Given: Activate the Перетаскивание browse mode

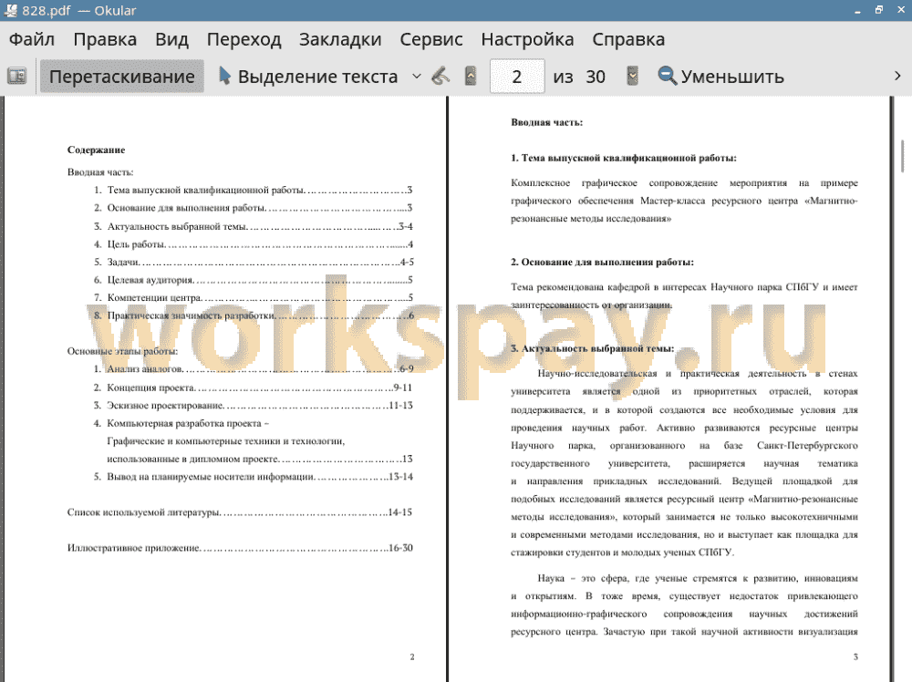Looking at the screenshot, I should (x=121, y=77).
